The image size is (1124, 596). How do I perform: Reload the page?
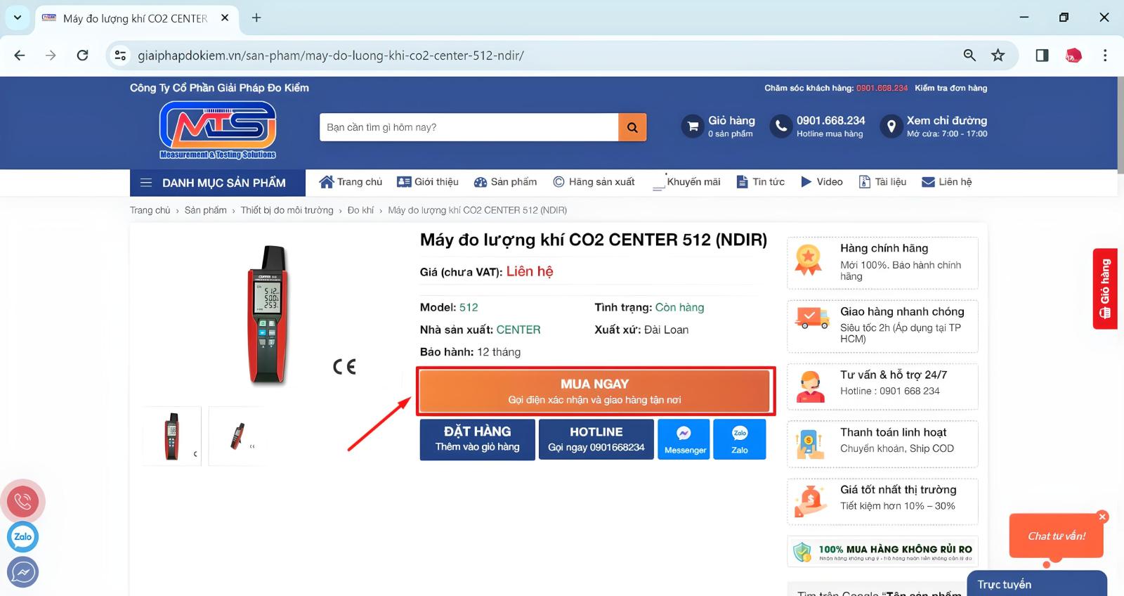[82, 55]
